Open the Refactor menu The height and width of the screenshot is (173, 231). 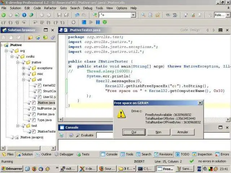[x=50, y=8]
